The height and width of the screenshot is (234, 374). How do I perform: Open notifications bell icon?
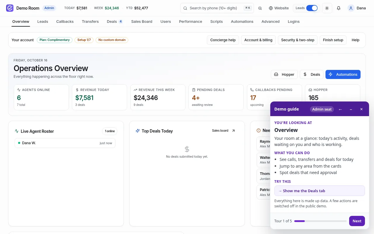tap(339, 8)
